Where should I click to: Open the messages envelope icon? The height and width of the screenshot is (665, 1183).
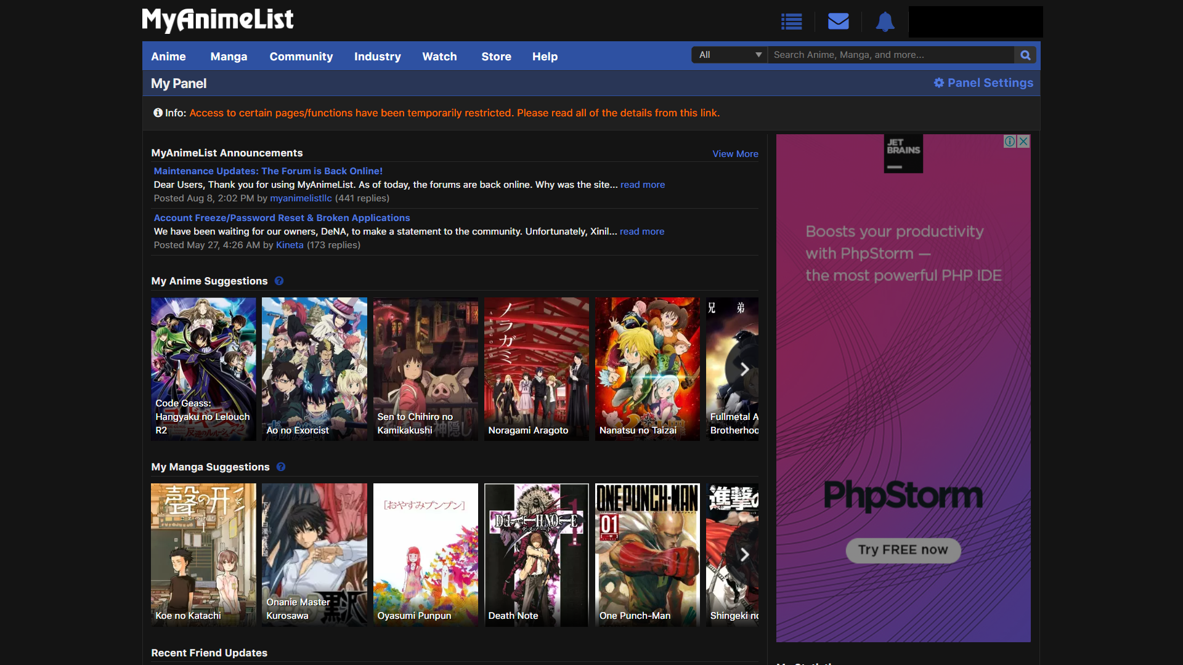pos(838,22)
